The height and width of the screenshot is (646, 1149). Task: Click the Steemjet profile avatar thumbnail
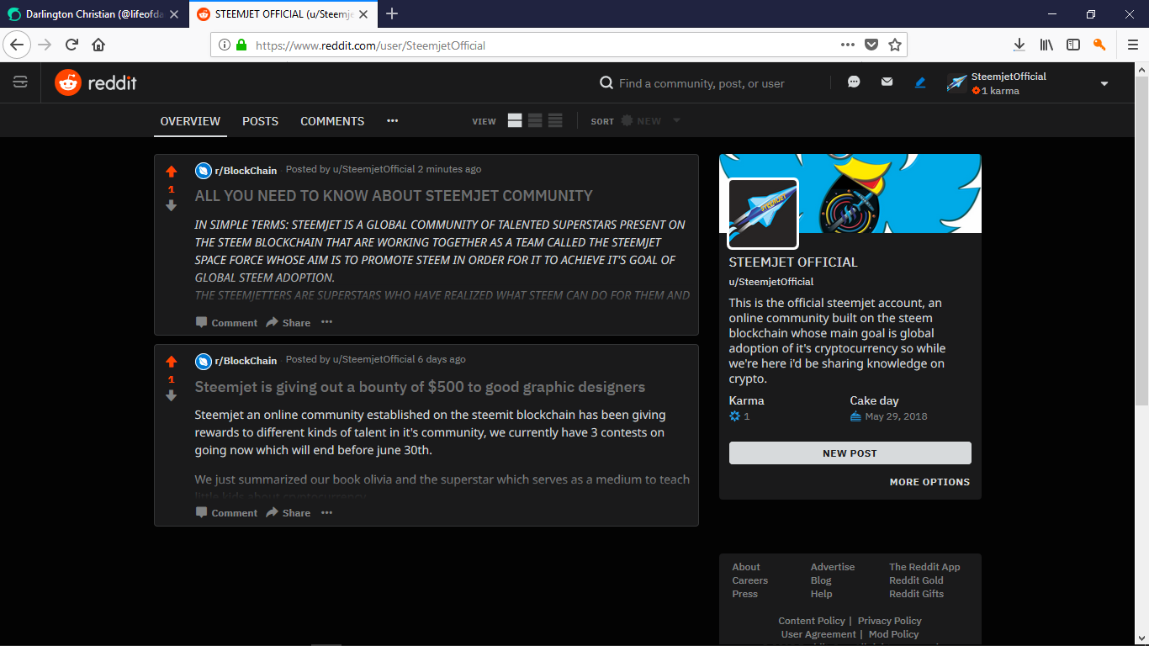point(763,213)
